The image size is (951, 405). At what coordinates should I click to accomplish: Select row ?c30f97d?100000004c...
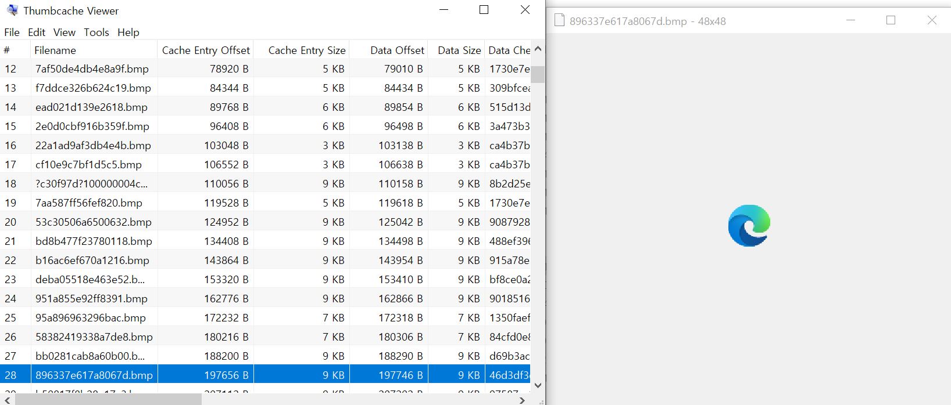pos(265,183)
